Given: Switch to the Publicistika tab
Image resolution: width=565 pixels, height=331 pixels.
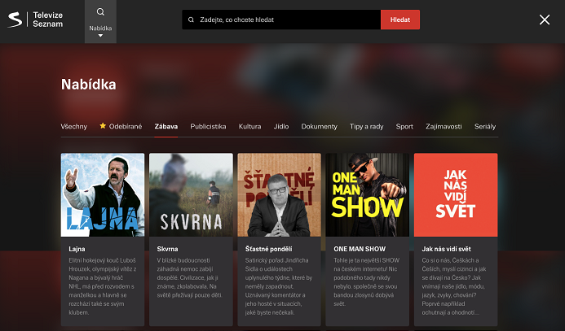Looking at the screenshot, I should (x=208, y=127).
